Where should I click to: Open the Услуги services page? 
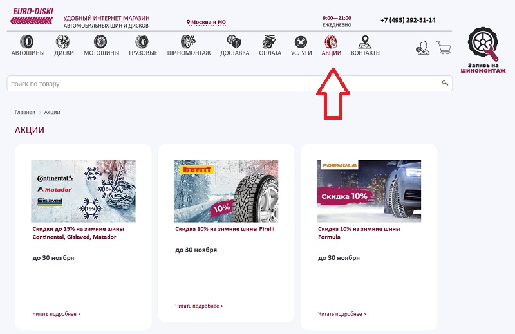(301, 46)
